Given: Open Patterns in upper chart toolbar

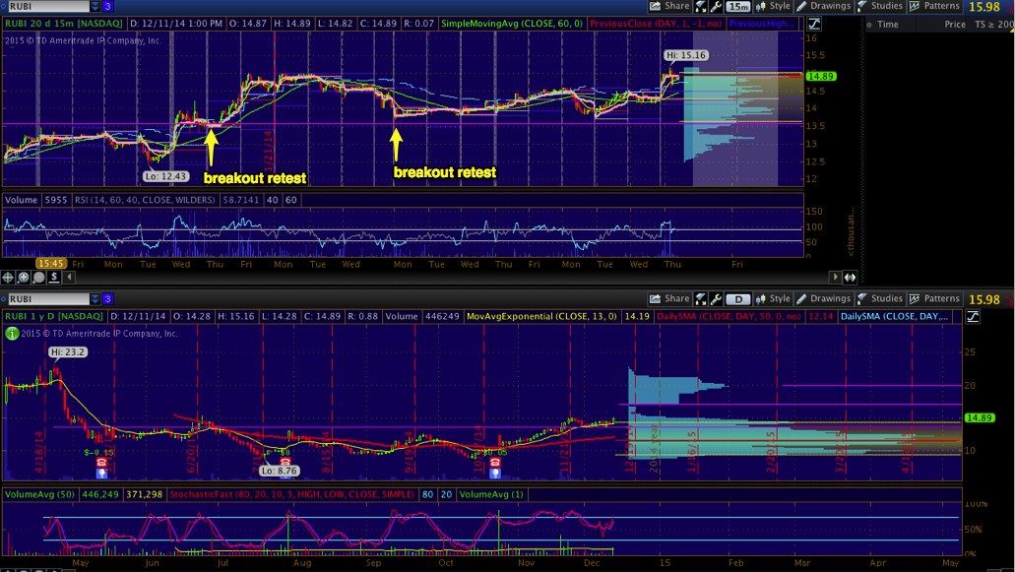Looking at the screenshot, I should pos(932,6).
